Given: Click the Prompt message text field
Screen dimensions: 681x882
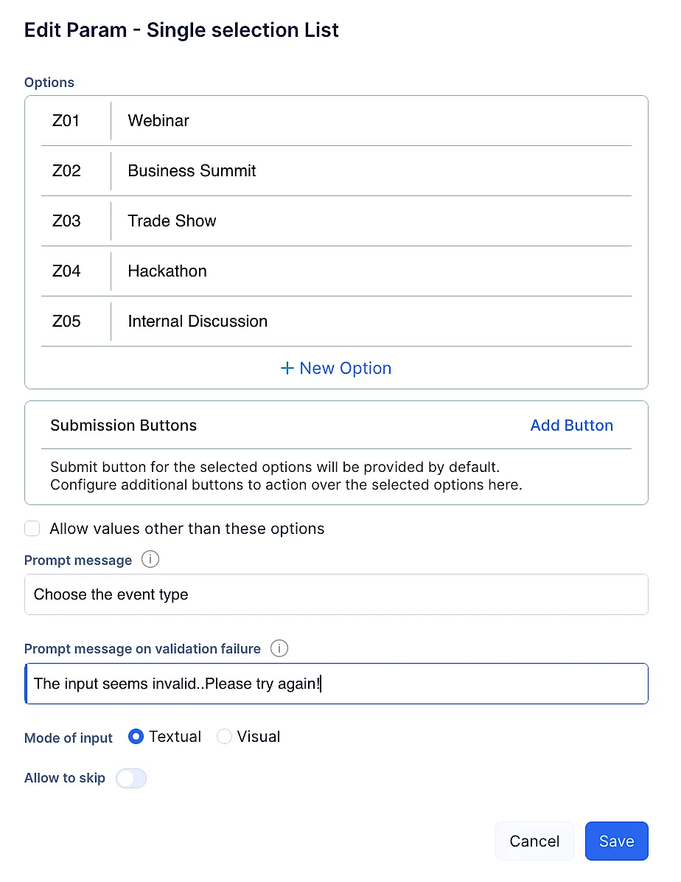Looking at the screenshot, I should coord(336,594).
